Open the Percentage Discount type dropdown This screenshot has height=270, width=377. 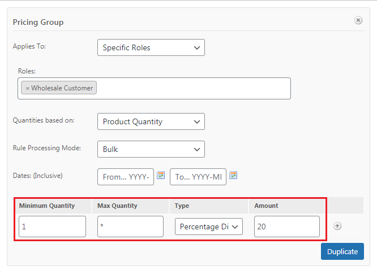point(209,227)
